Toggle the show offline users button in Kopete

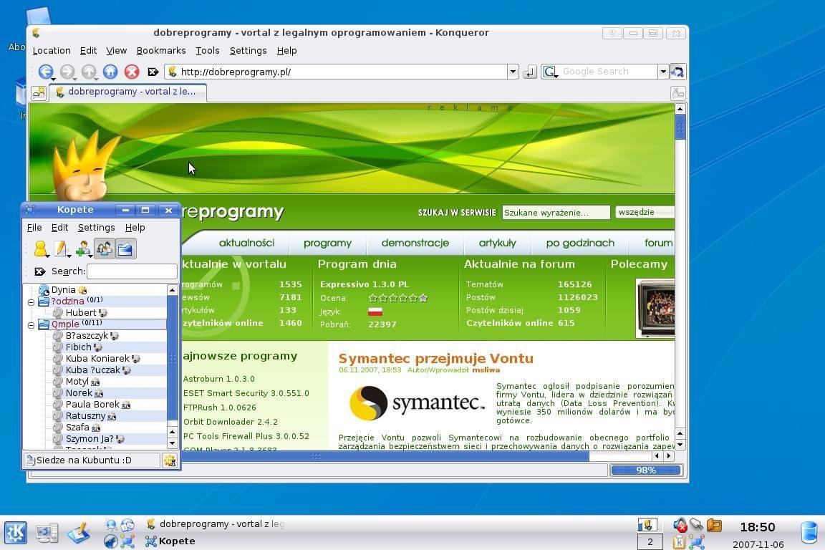[x=105, y=249]
